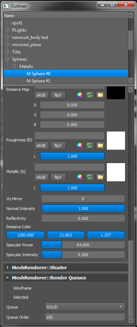The image size is (137, 327).
Task: Open color picker for Emissive Map
Action: [80, 95]
